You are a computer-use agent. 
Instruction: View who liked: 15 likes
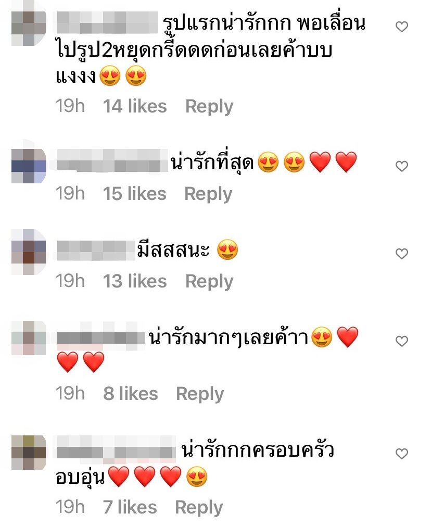pos(134,194)
